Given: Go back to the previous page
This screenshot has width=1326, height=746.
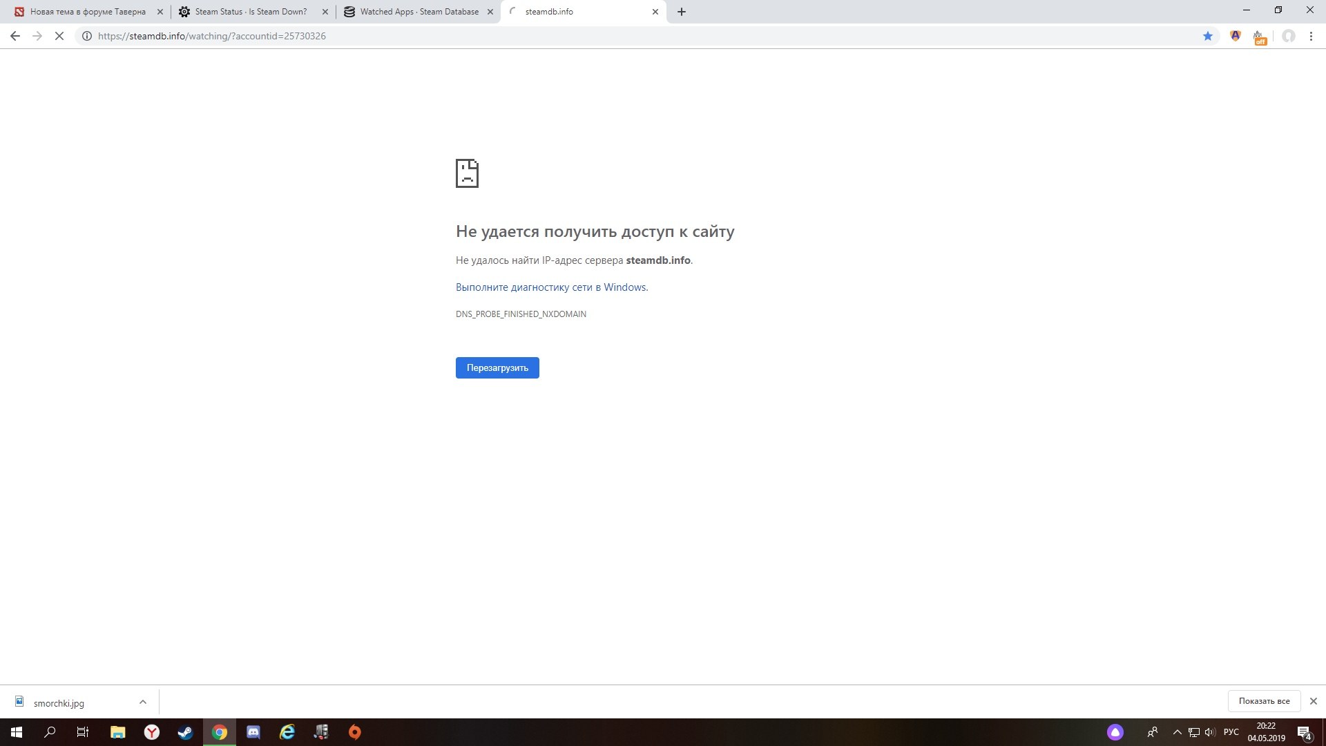Looking at the screenshot, I should tap(15, 36).
